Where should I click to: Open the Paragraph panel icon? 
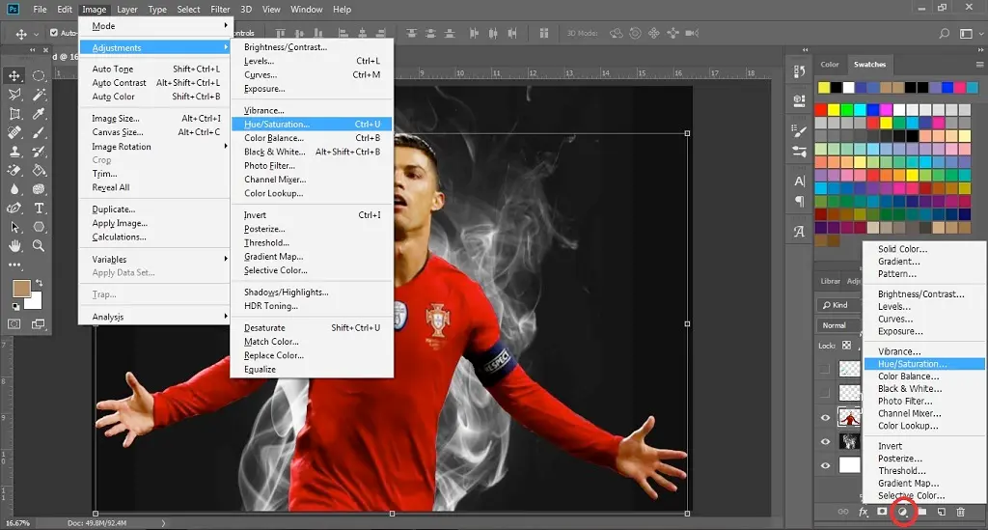(x=799, y=202)
